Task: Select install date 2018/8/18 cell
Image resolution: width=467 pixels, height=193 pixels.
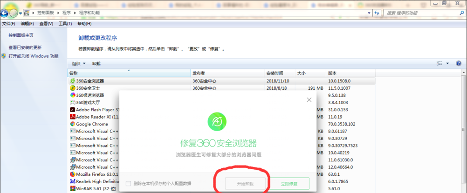Action: pos(276,88)
